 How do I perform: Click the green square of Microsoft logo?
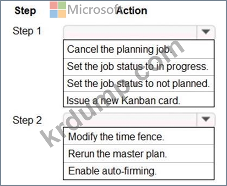coord(62,6)
